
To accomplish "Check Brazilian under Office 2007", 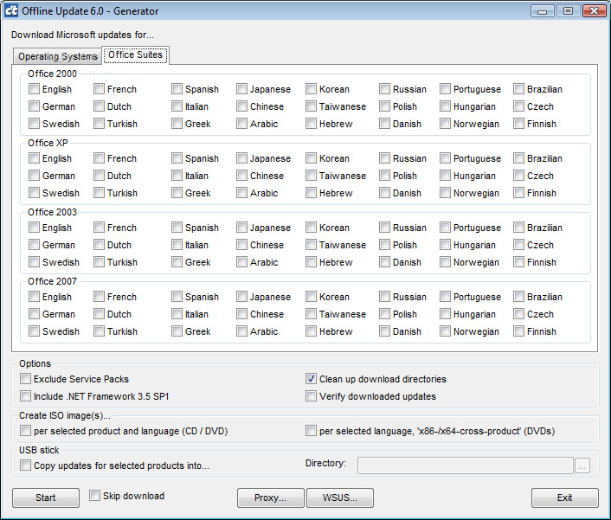I will [x=518, y=297].
